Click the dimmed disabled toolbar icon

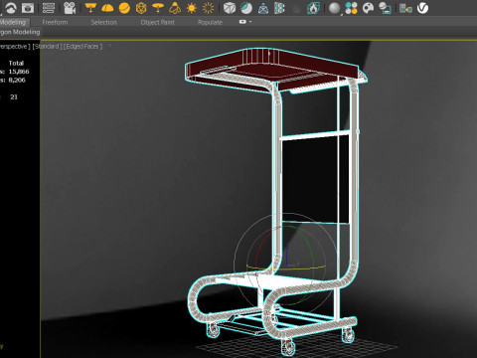tap(297, 8)
